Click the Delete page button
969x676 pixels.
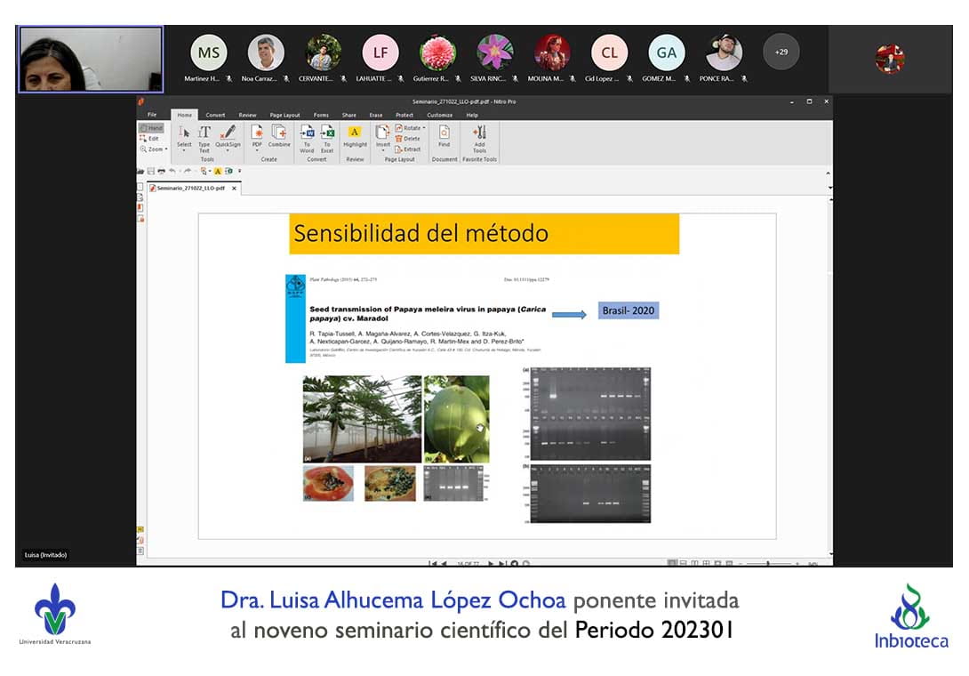pos(407,139)
